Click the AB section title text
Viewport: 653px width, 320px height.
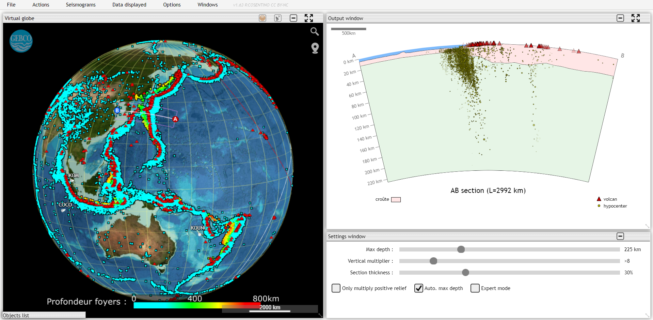pos(488,191)
